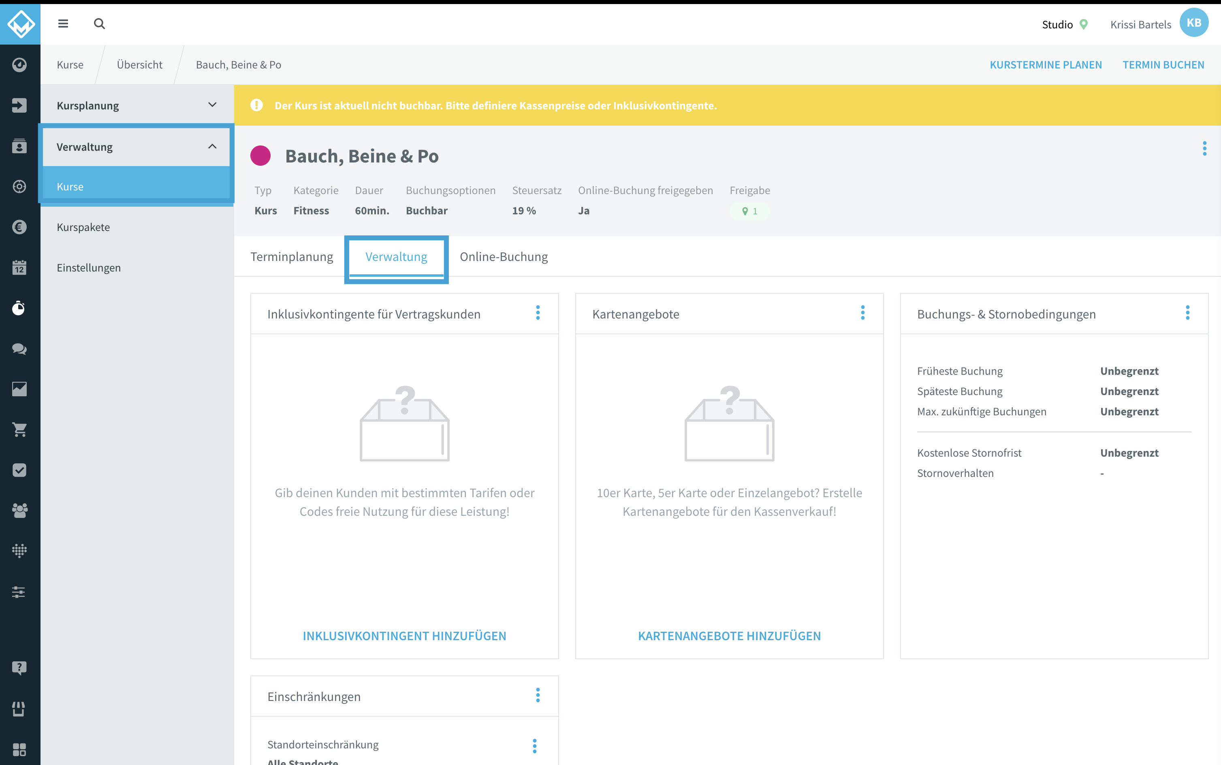The width and height of the screenshot is (1221, 765).
Task: Open the dashboard gauge icon in sidebar
Action: (x=19, y=65)
